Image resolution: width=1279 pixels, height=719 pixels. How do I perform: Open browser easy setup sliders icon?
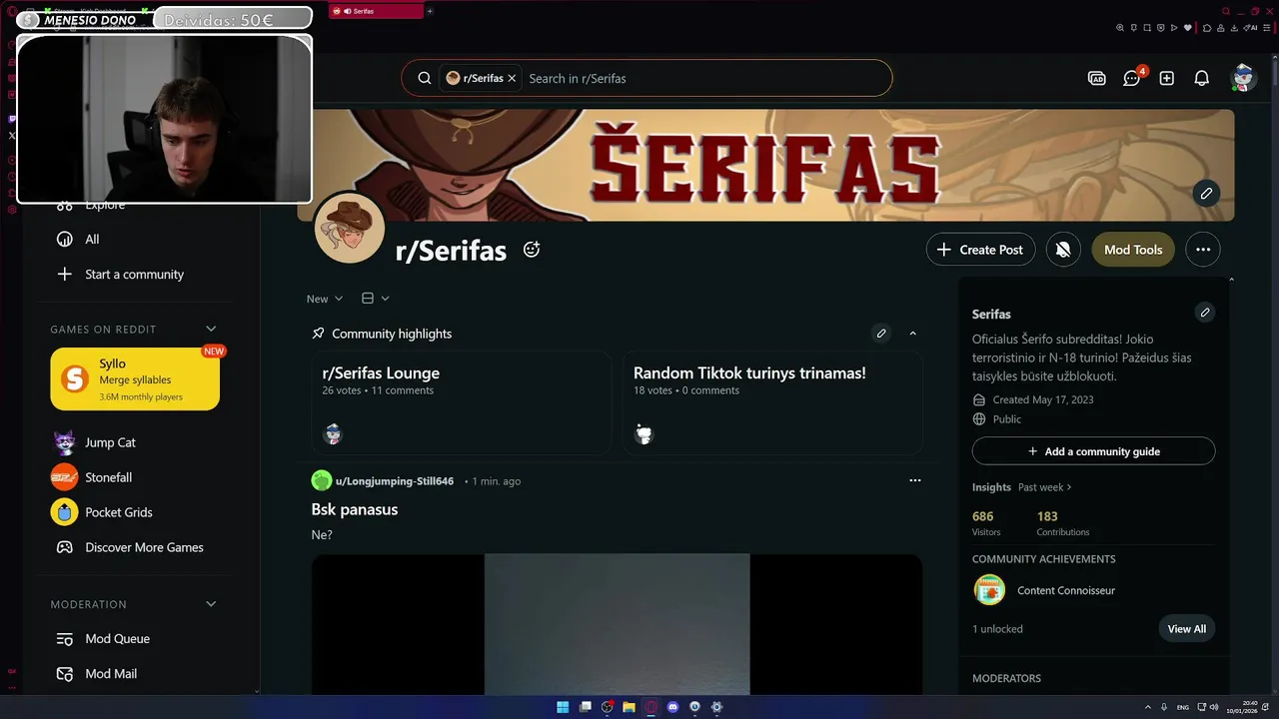click(1266, 28)
